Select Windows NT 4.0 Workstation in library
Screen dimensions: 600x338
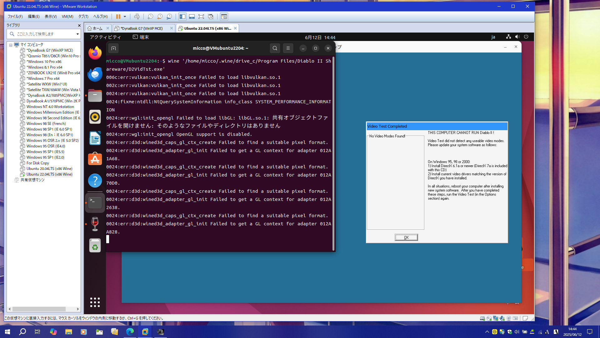pos(50,107)
